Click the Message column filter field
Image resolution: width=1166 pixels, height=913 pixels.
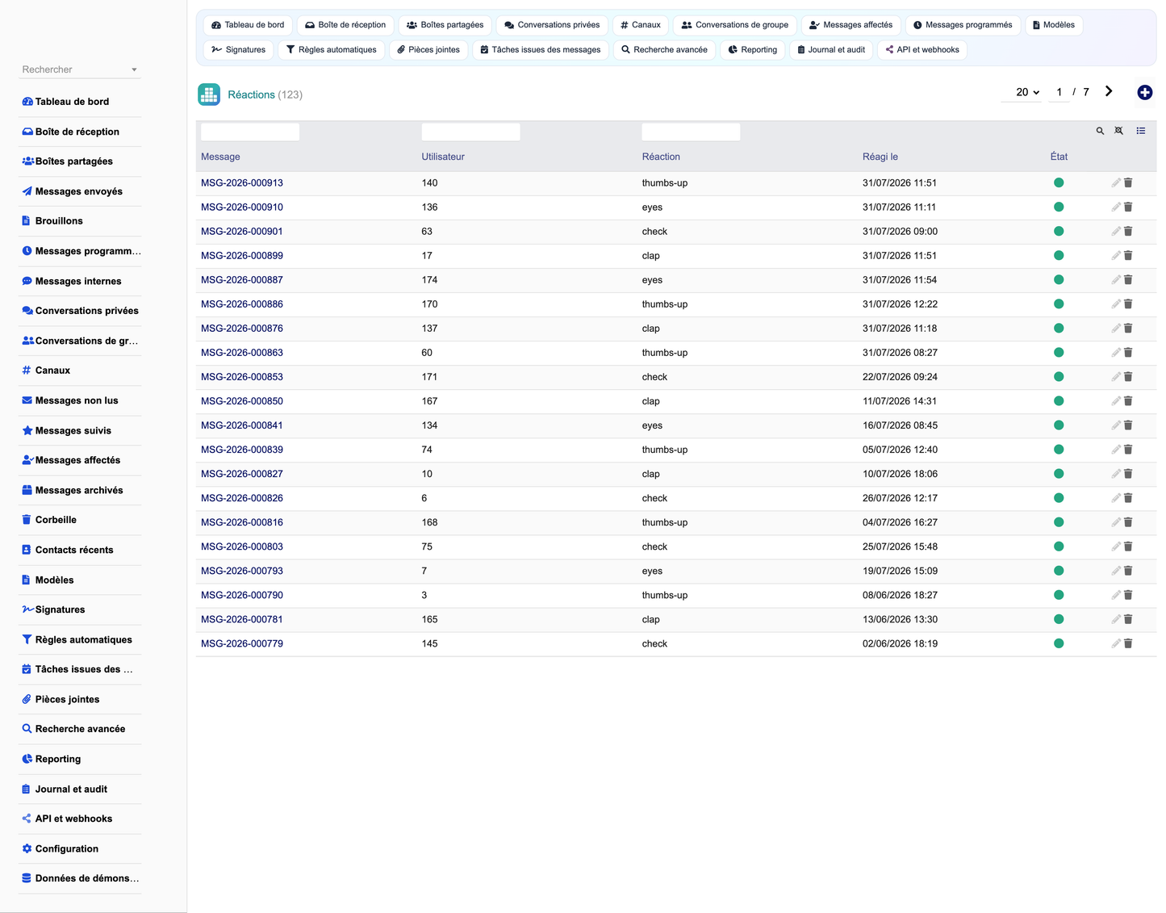coord(250,132)
